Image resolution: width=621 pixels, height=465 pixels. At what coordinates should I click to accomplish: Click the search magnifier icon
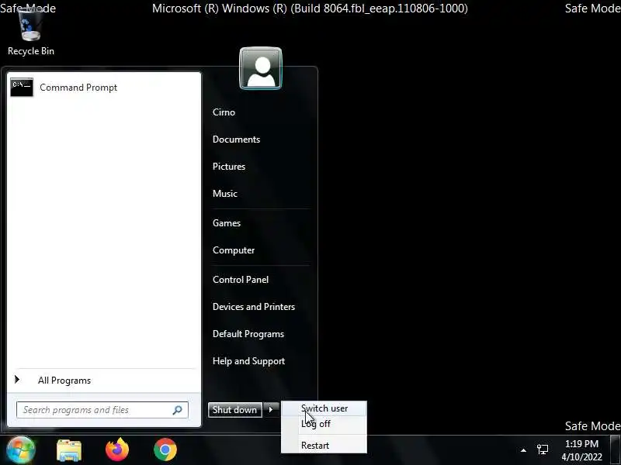tap(177, 410)
